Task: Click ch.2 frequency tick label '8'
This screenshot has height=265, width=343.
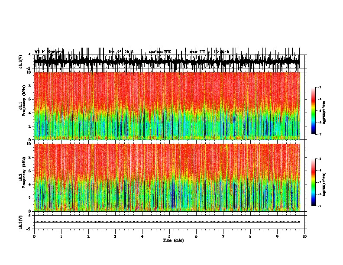Action: click(x=30, y=158)
